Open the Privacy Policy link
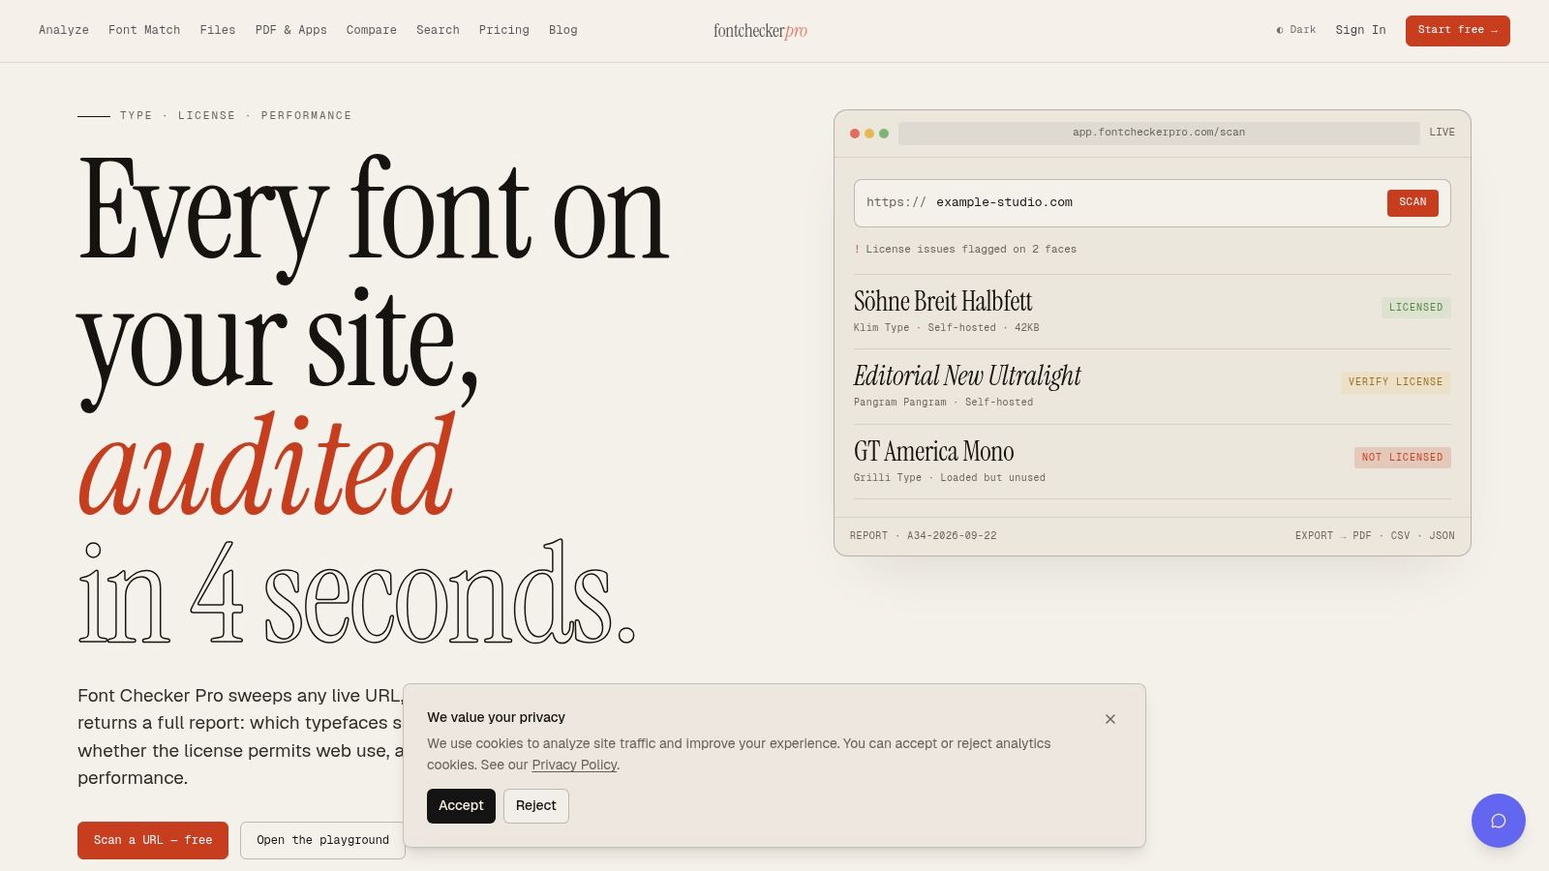 click(x=574, y=765)
